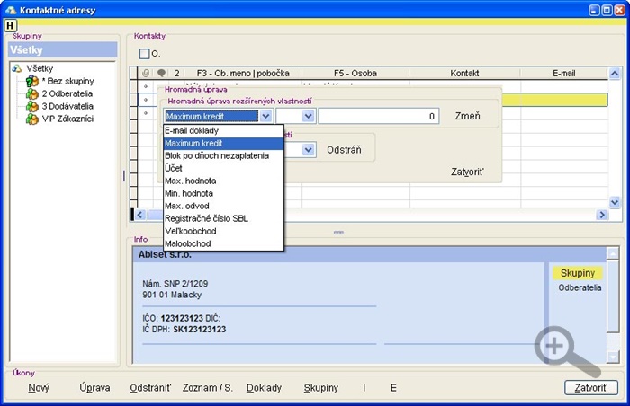Select Registračné číslo SBL option
630x406 pixels.
tap(223, 218)
